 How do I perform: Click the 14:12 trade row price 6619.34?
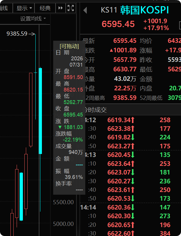(119, 120)
